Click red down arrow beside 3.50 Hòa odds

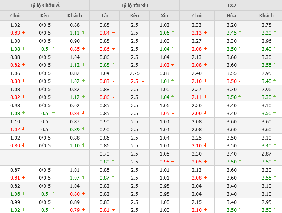(x=240, y=81)
